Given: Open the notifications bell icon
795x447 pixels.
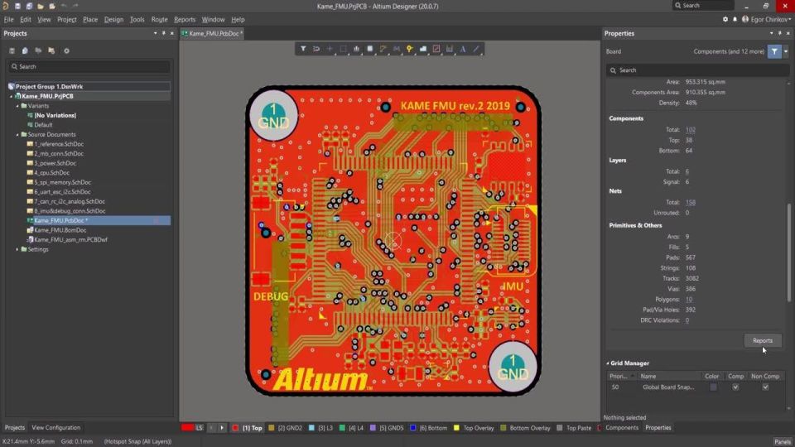Looking at the screenshot, I should 735,19.
